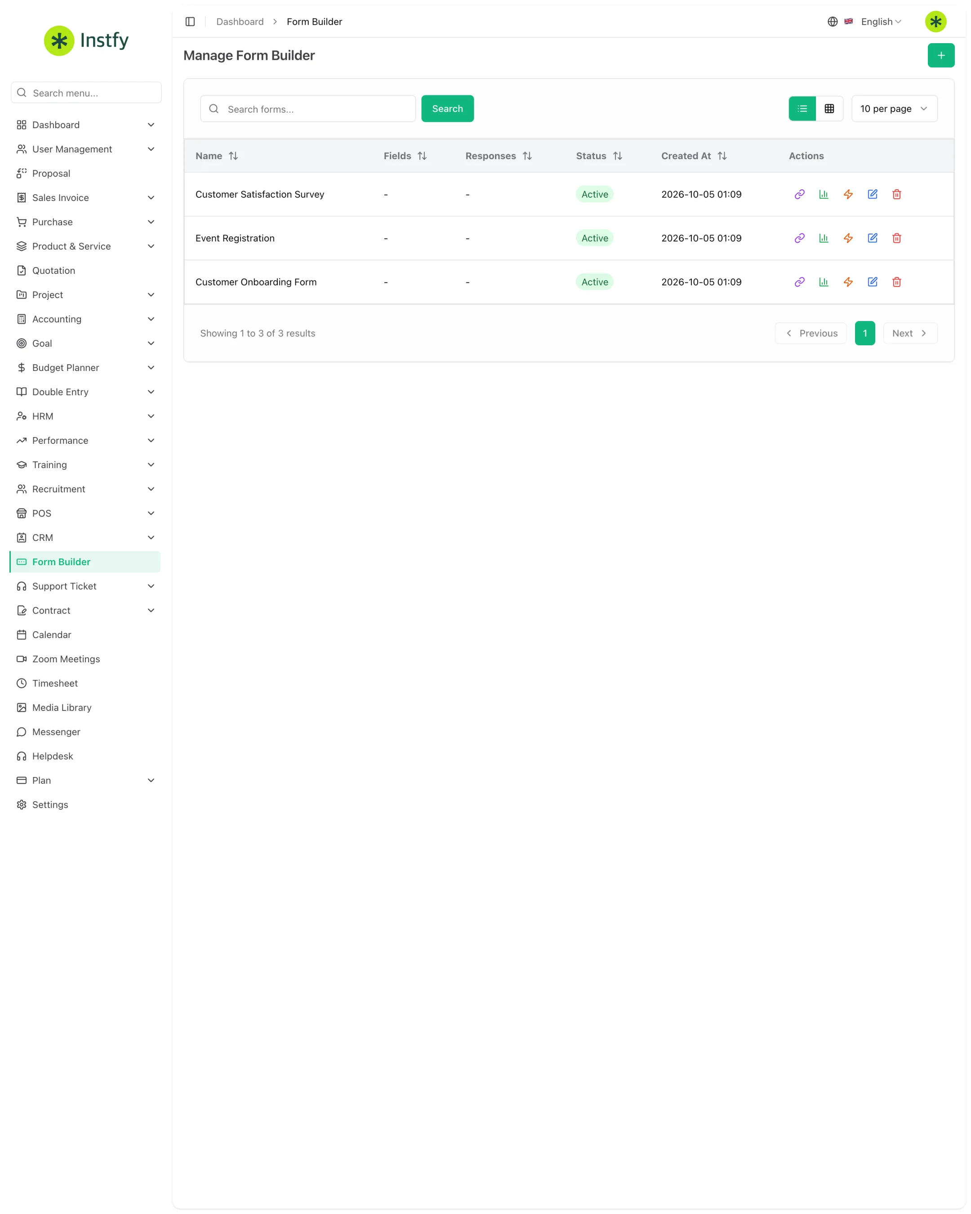Switch to list view
This screenshot has width=971, height=1214.
coord(802,109)
